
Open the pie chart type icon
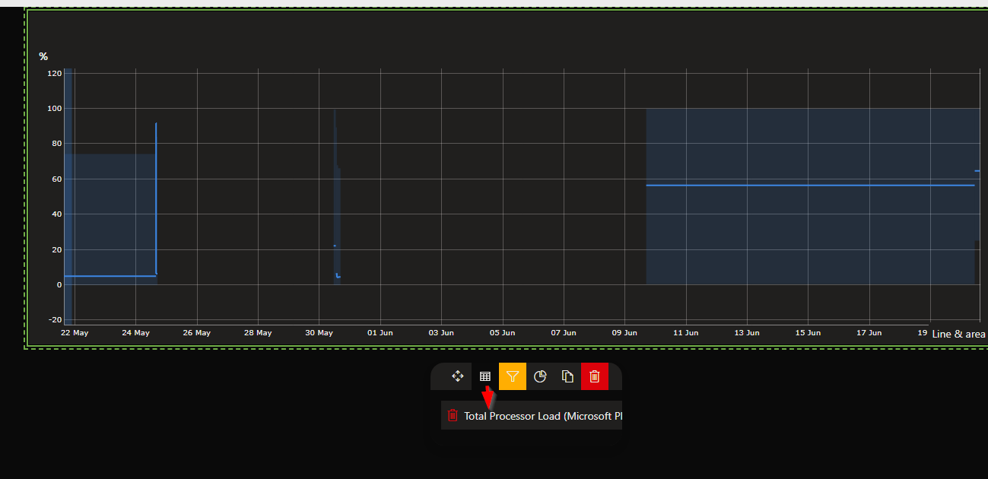[540, 376]
